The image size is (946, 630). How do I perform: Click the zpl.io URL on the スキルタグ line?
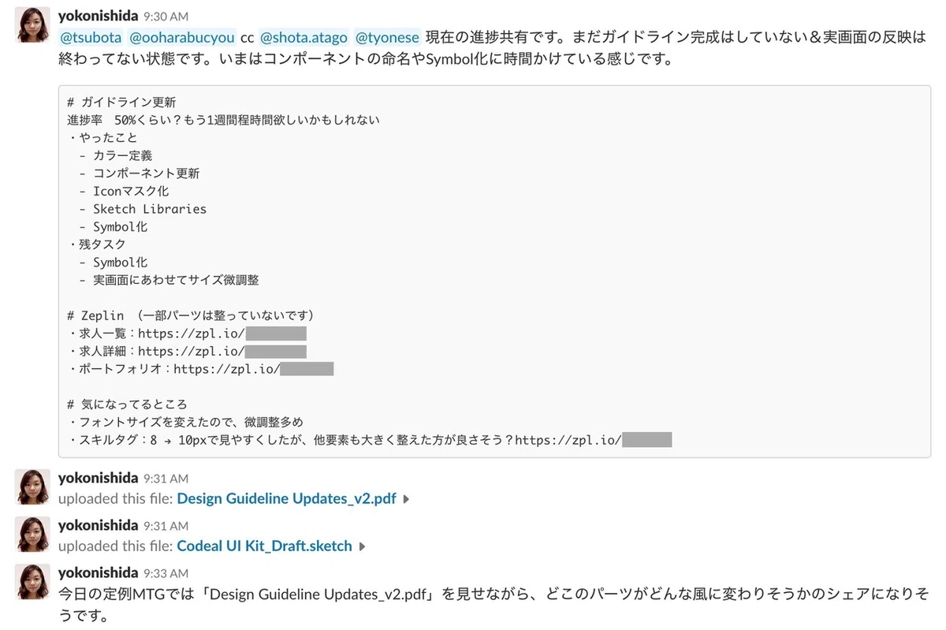coord(592,439)
